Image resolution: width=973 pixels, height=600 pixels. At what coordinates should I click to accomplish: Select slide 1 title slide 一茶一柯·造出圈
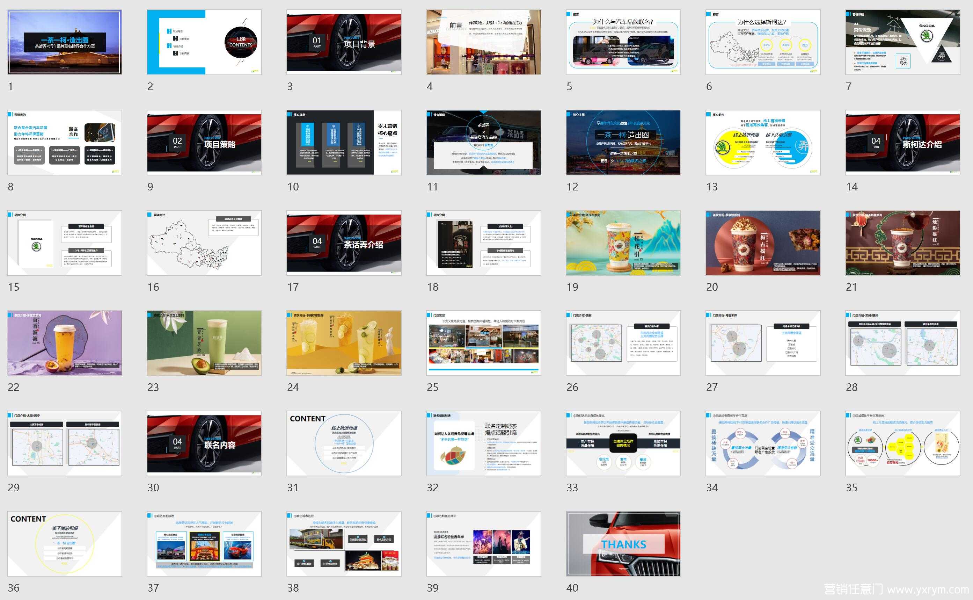click(x=65, y=42)
